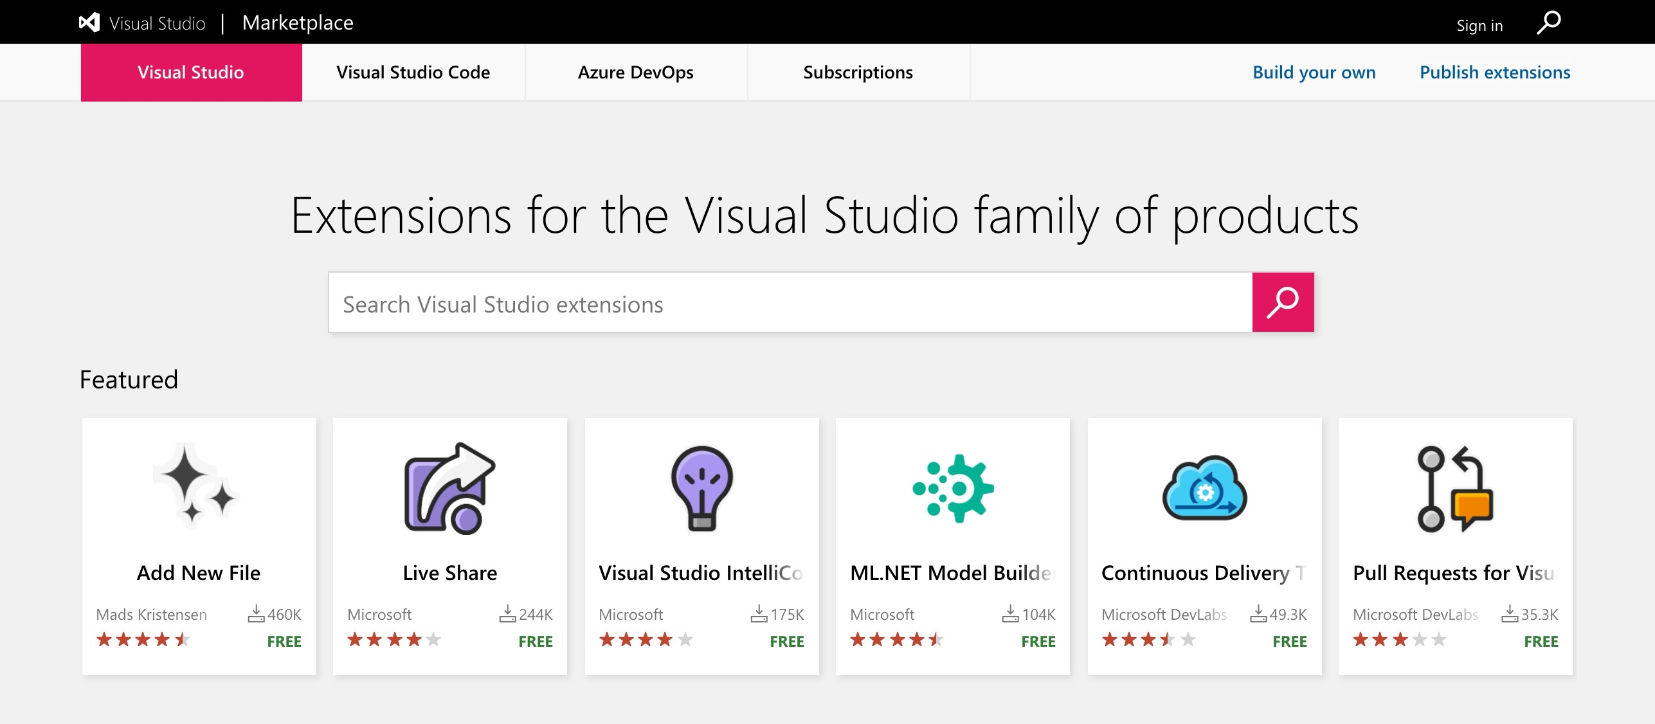This screenshot has width=1655, height=724.
Task: Select the Subscriptions tab
Action: point(858,73)
